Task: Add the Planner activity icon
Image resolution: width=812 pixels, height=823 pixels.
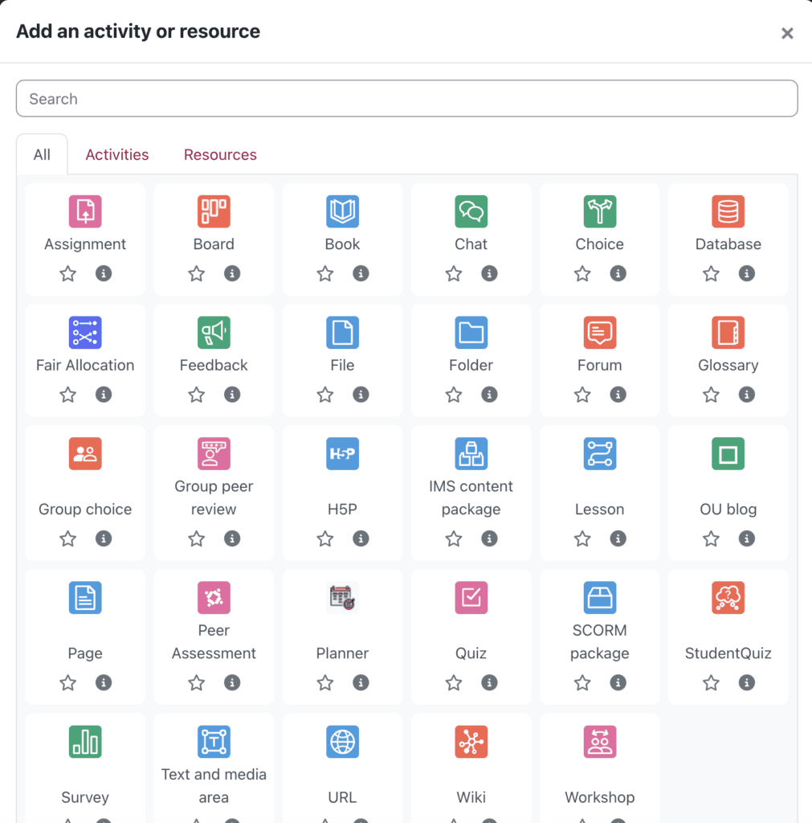Action: coord(342,598)
